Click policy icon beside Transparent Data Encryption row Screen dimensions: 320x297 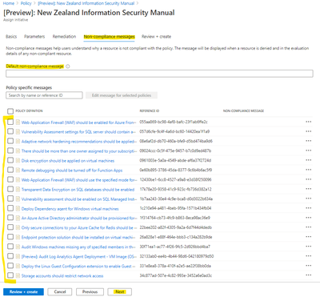pos(18,190)
